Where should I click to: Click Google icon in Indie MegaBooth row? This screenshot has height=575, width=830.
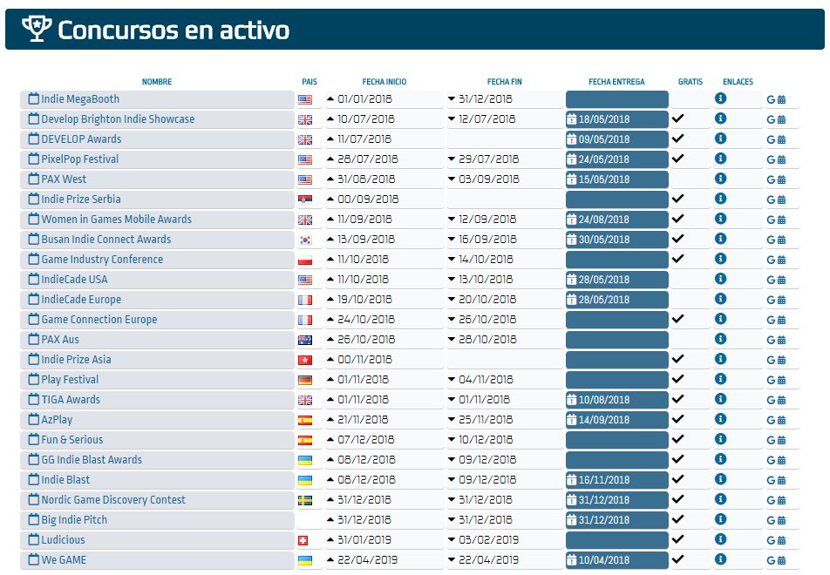(x=771, y=99)
